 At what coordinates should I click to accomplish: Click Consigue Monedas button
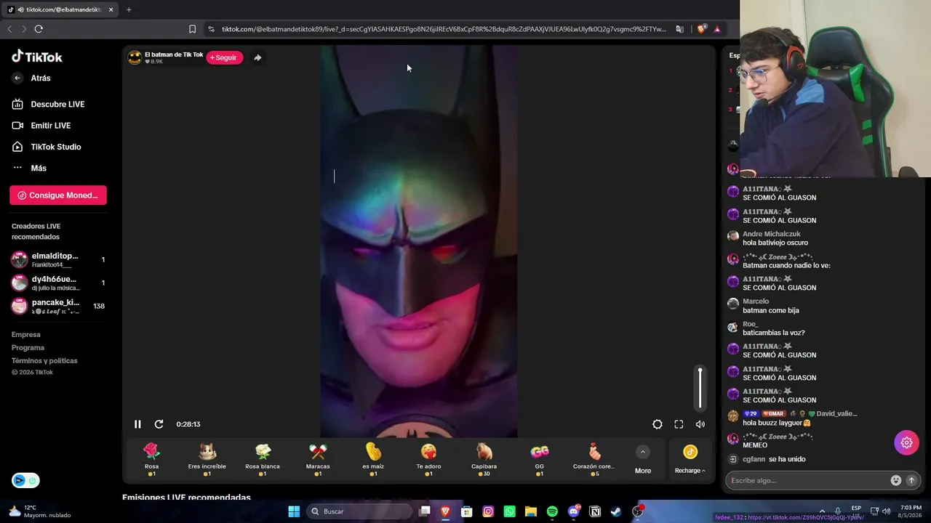click(58, 195)
